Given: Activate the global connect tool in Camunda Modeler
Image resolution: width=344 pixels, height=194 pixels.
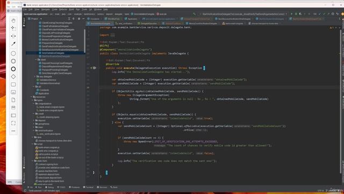Looking at the screenshot, I should (13, 44).
